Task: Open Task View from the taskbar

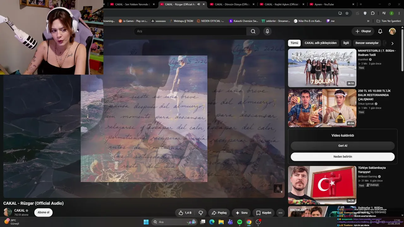Action: [x=203, y=222]
